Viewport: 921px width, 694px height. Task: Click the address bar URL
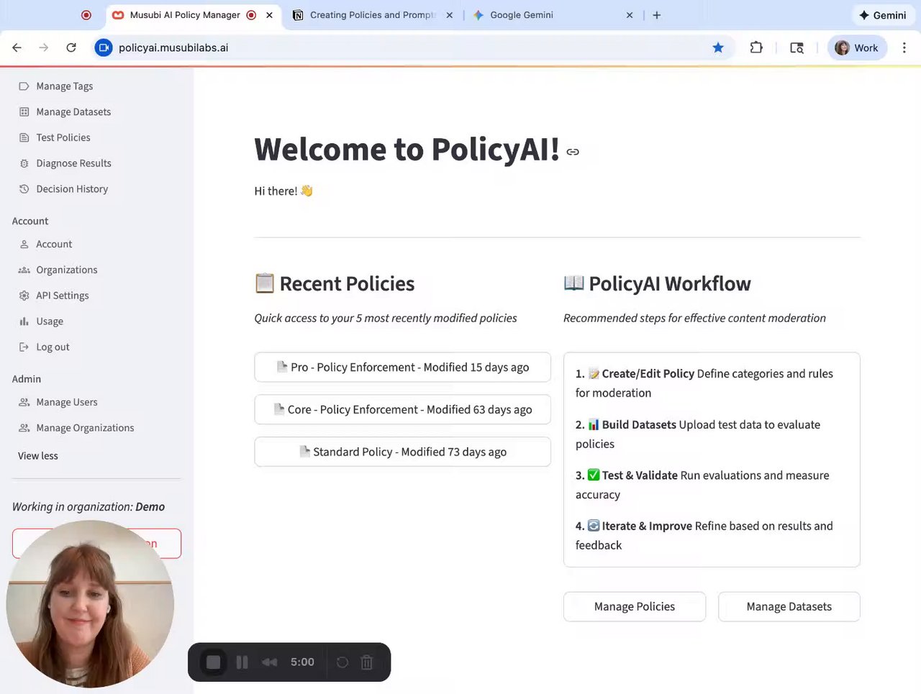(173, 47)
